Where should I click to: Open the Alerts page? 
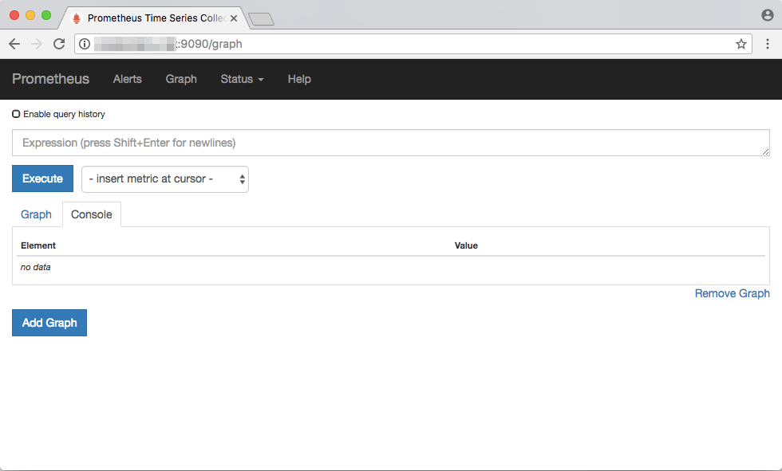tap(127, 79)
